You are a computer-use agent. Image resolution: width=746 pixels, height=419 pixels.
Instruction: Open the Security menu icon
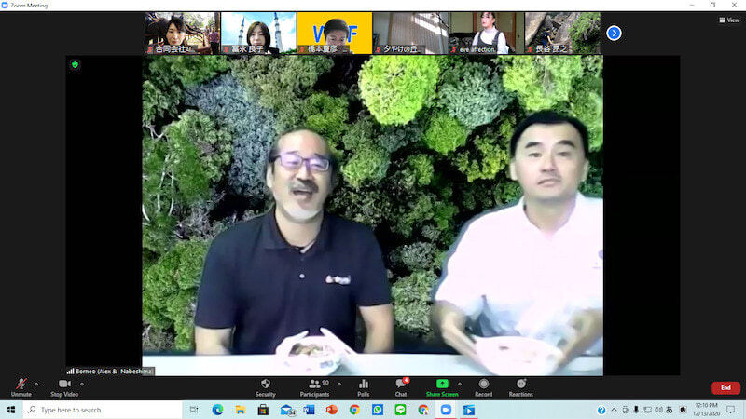265,384
